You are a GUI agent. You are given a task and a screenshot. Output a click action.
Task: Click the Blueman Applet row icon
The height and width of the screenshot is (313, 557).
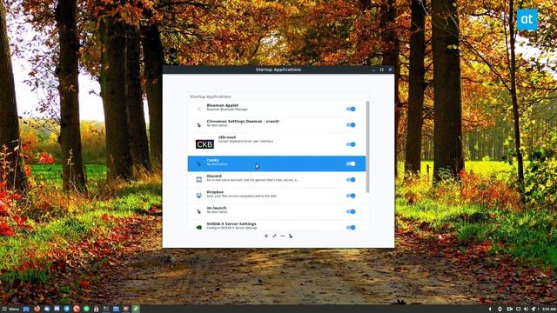tap(199, 109)
